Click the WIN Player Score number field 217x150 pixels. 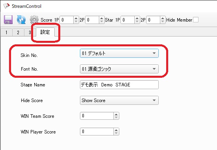[97, 132]
